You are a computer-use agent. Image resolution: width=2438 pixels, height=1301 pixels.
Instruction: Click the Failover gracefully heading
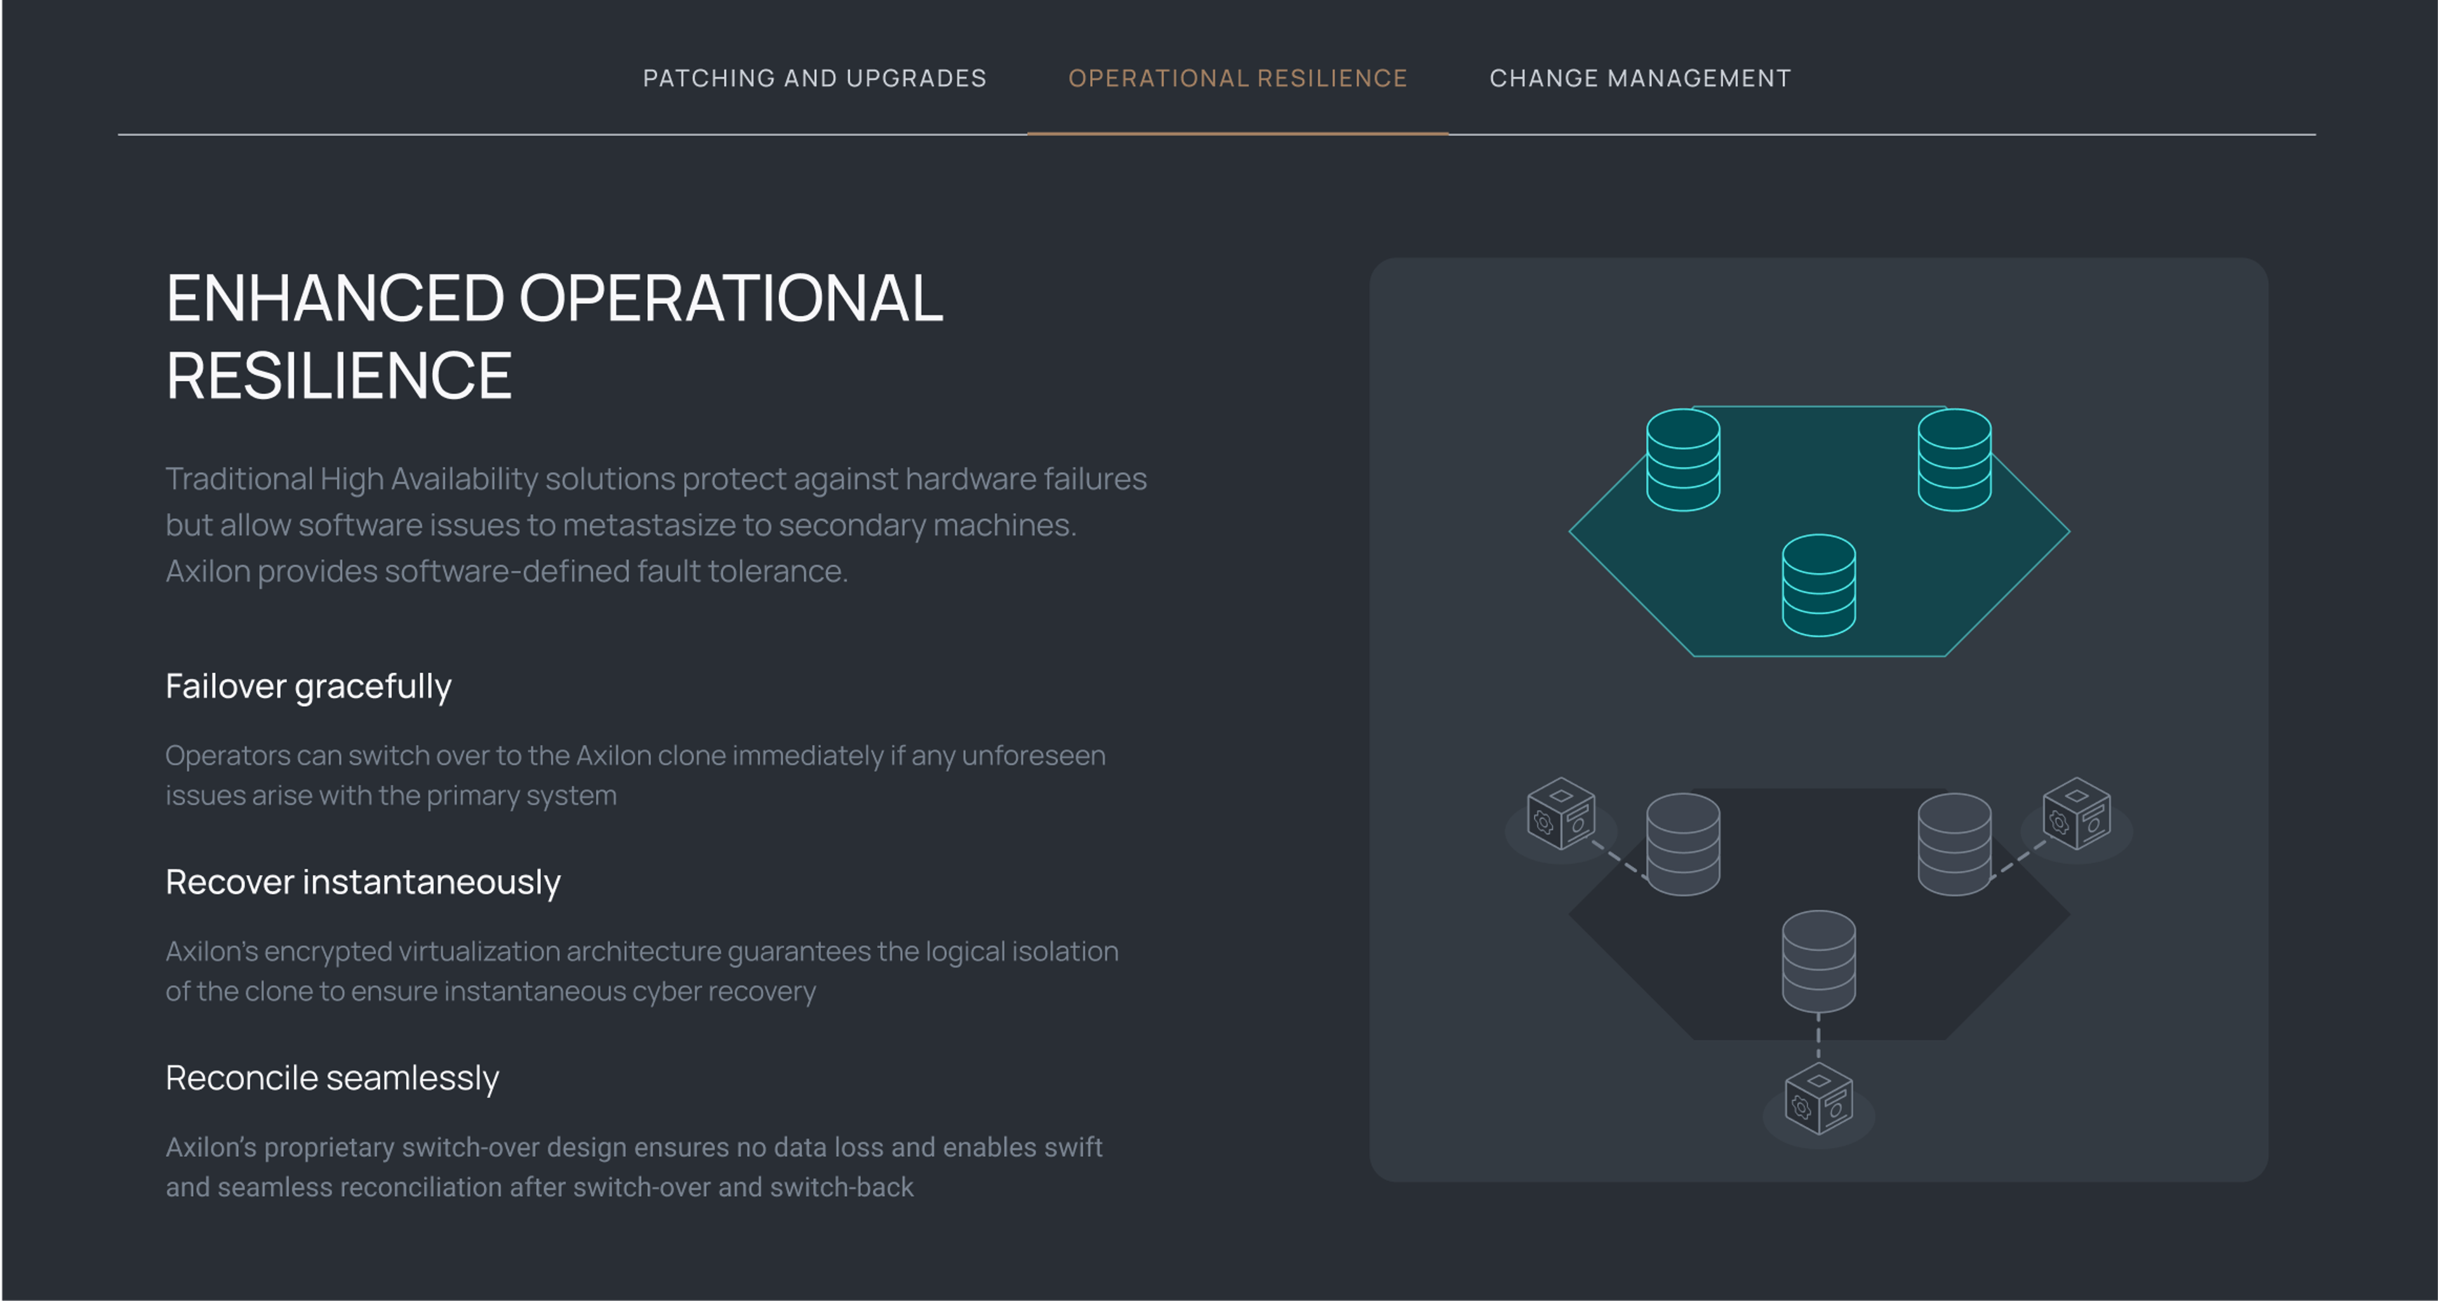pyautogui.click(x=309, y=687)
